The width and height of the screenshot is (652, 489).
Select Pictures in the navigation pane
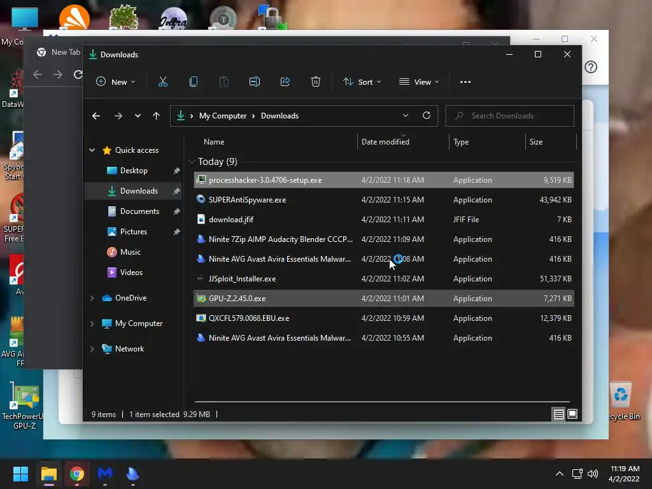pyautogui.click(x=133, y=232)
